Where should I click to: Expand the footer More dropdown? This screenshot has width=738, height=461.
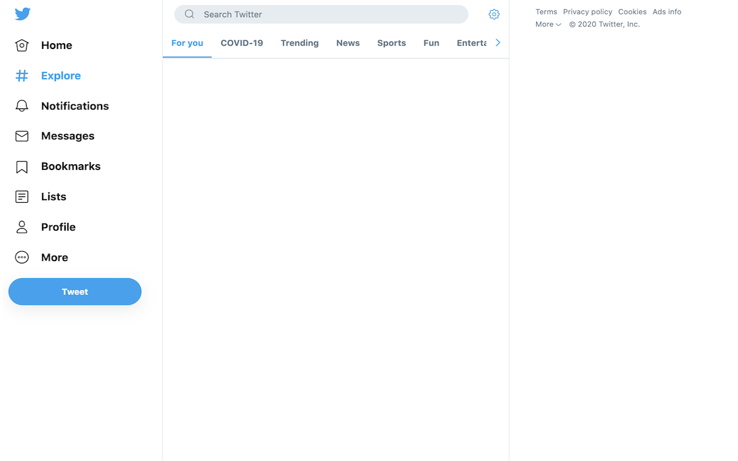tap(548, 24)
